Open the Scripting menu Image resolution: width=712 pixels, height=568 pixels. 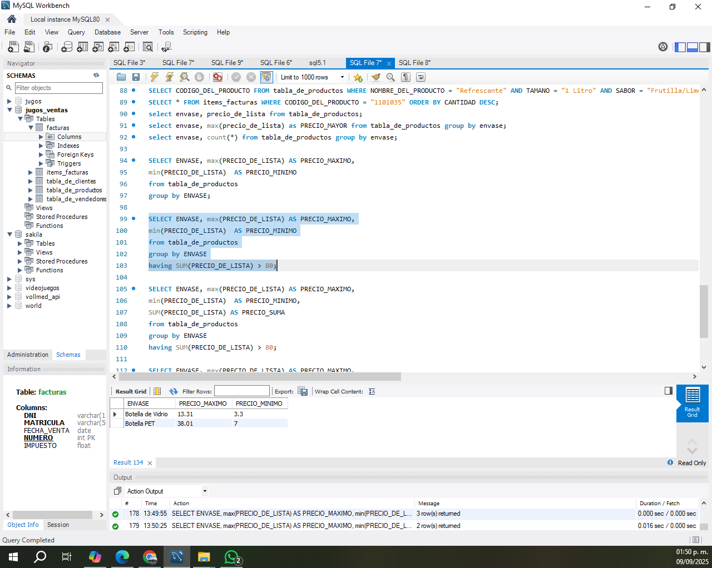(195, 32)
